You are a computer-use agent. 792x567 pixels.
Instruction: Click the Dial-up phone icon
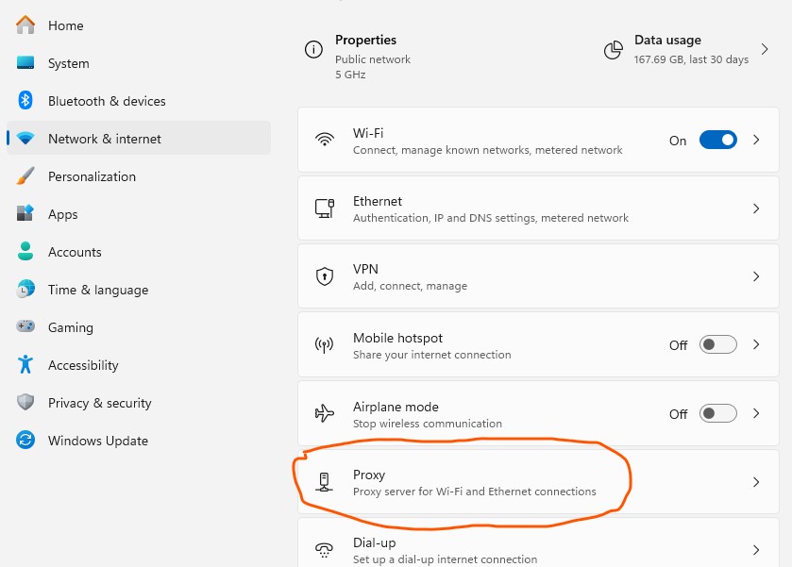(x=325, y=550)
